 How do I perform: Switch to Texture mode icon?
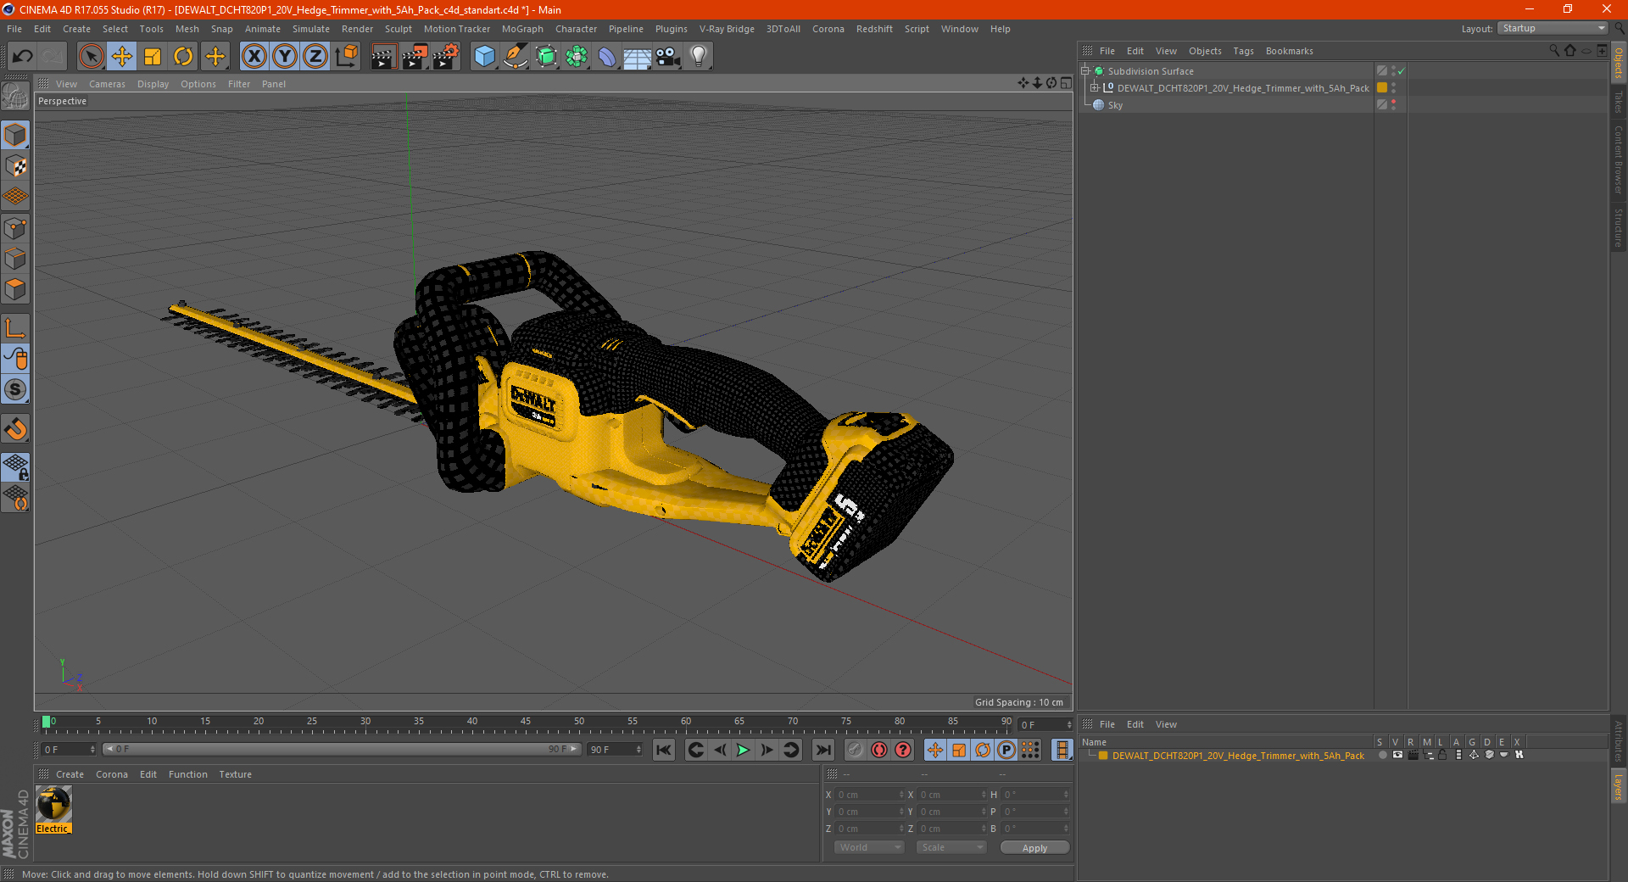click(x=15, y=166)
